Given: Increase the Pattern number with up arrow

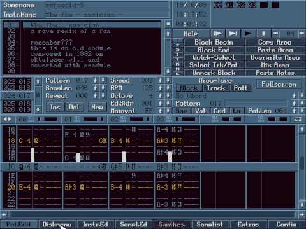Looking at the screenshot, I should [x=96, y=80].
